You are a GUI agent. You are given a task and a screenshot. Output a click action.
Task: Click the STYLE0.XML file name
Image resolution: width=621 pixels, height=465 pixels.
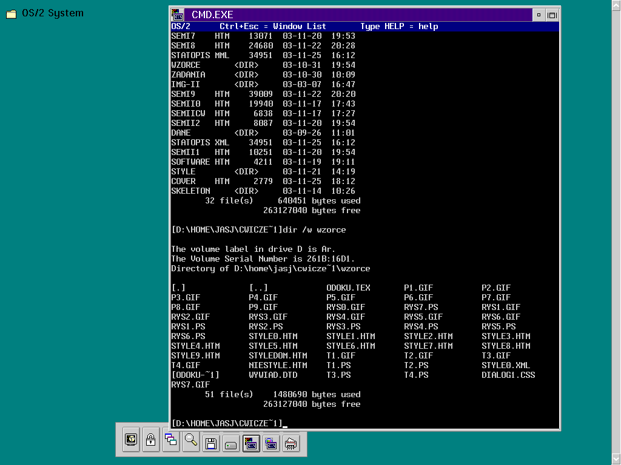tap(506, 365)
